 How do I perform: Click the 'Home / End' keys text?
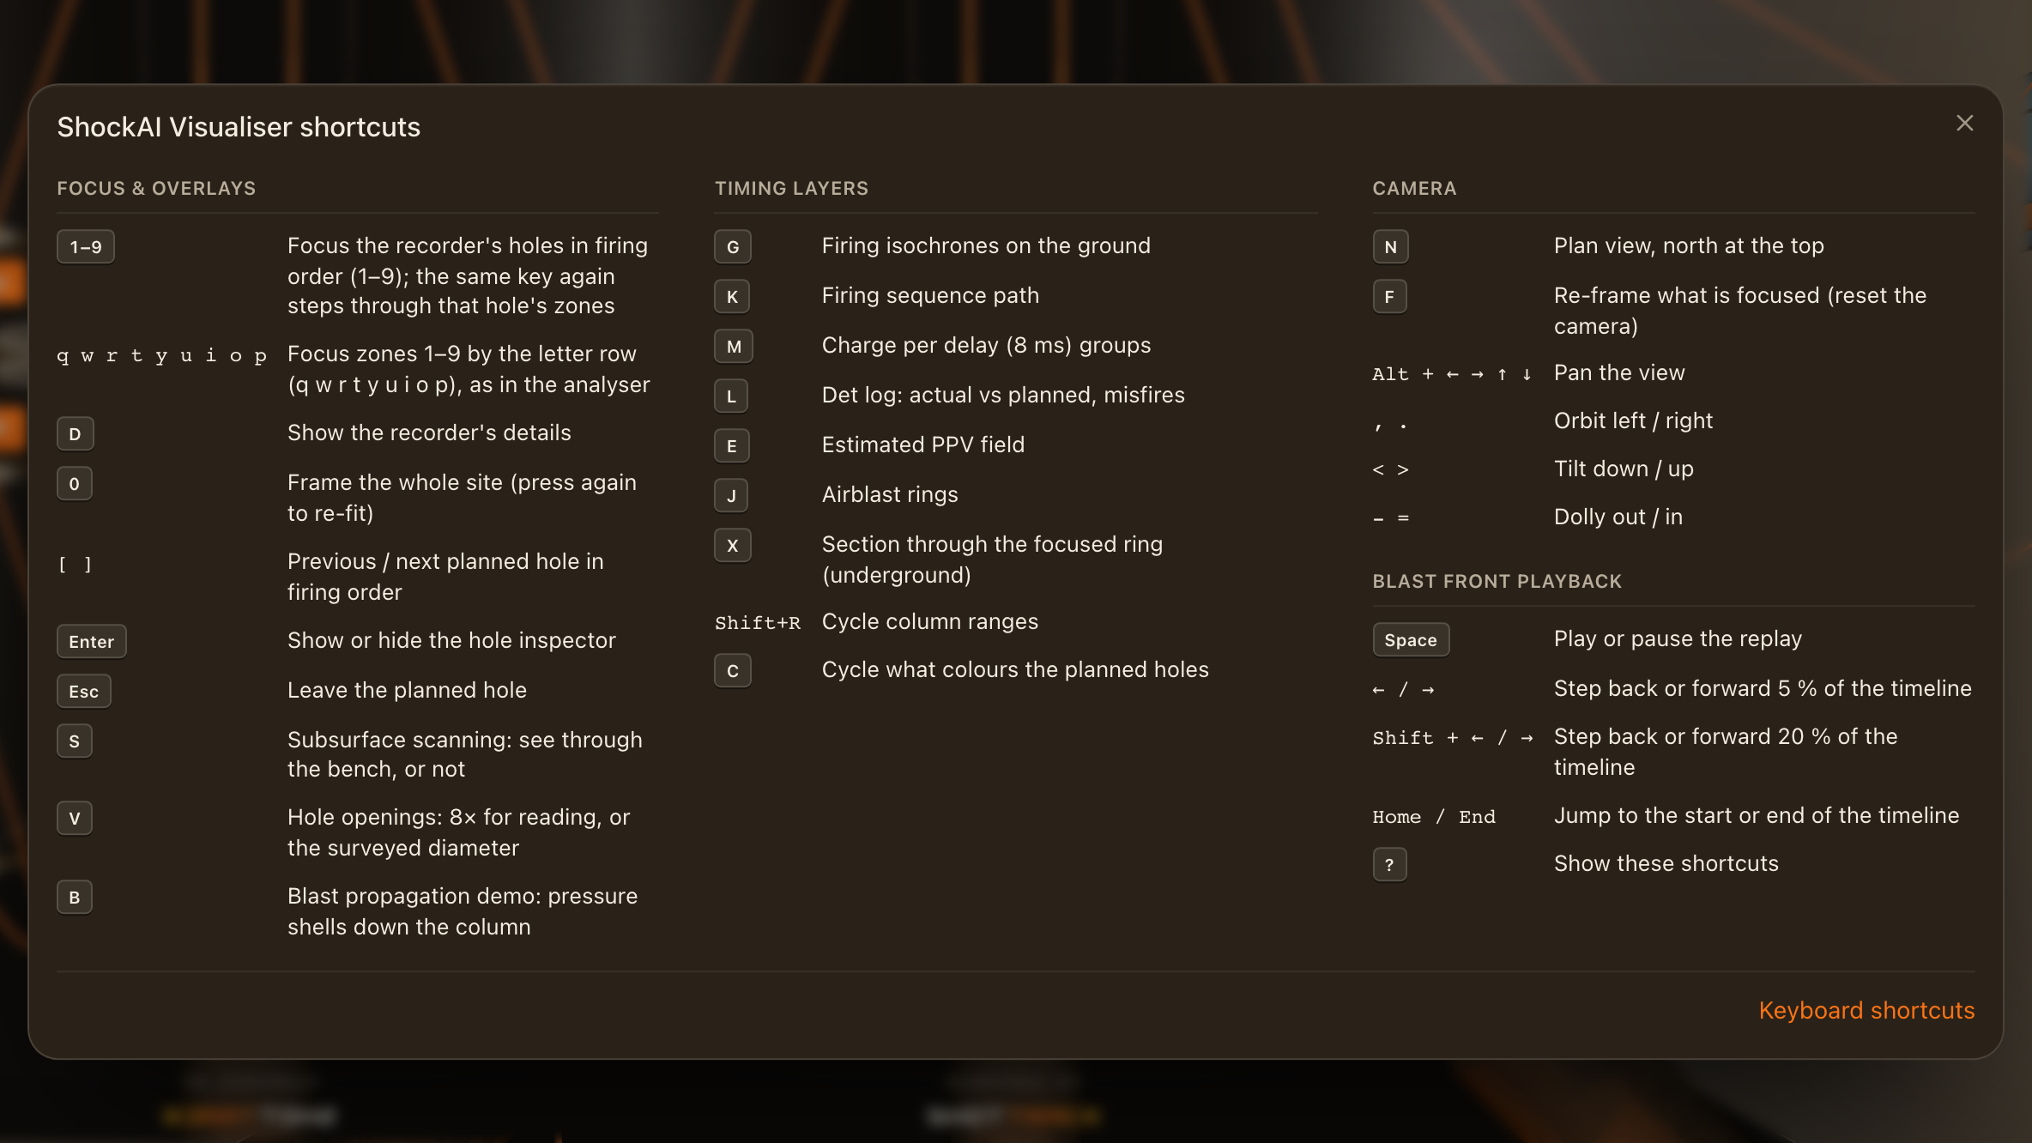click(x=1434, y=817)
